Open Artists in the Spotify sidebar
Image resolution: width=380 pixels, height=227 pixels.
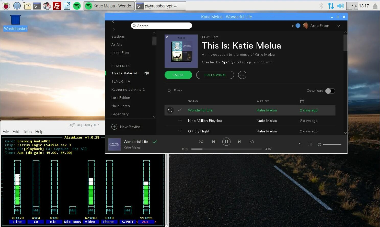117,44
